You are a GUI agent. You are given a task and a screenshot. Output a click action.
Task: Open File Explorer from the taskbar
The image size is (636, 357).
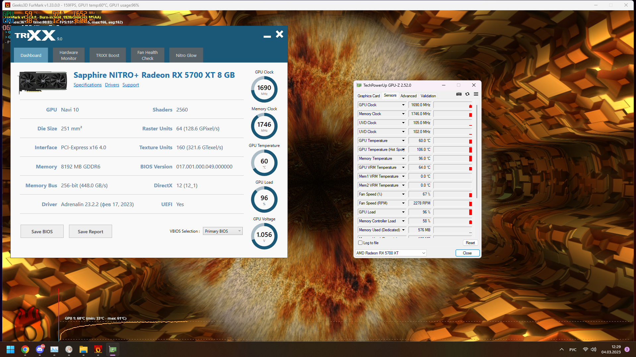pyautogui.click(x=83, y=349)
